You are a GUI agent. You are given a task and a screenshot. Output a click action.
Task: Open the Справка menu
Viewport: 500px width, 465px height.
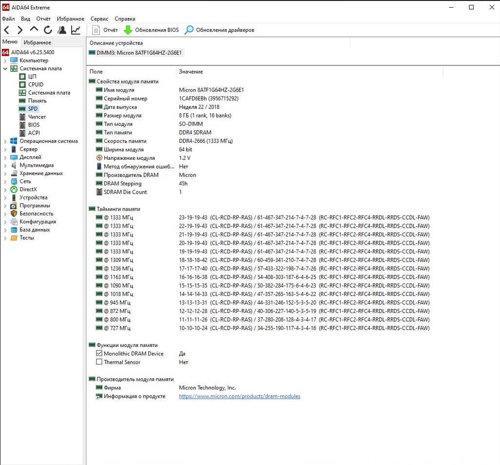[x=125, y=19]
